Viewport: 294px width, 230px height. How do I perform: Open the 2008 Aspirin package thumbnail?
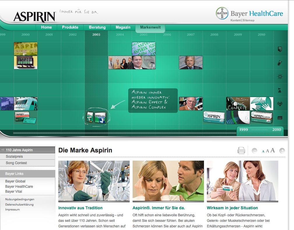point(214,117)
